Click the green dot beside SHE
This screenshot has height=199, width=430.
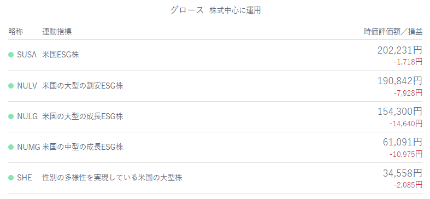[x=11, y=178]
